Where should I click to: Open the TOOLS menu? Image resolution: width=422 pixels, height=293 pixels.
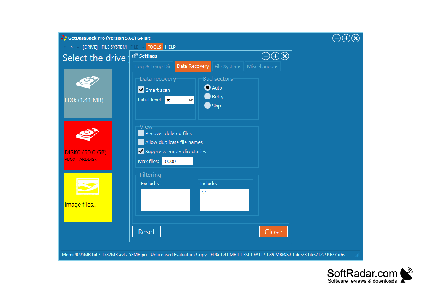[x=154, y=47]
